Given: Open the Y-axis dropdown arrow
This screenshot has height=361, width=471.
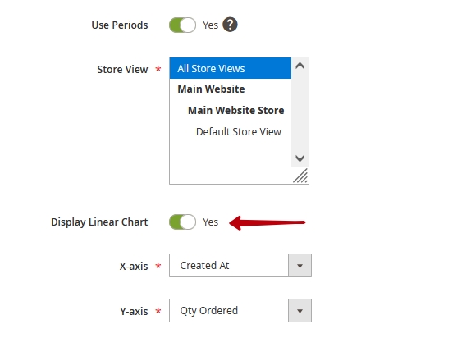Looking at the screenshot, I should [300, 311].
